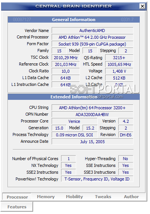Click the Features button
This screenshot has height=214, width=150.
tap(17, 207)
